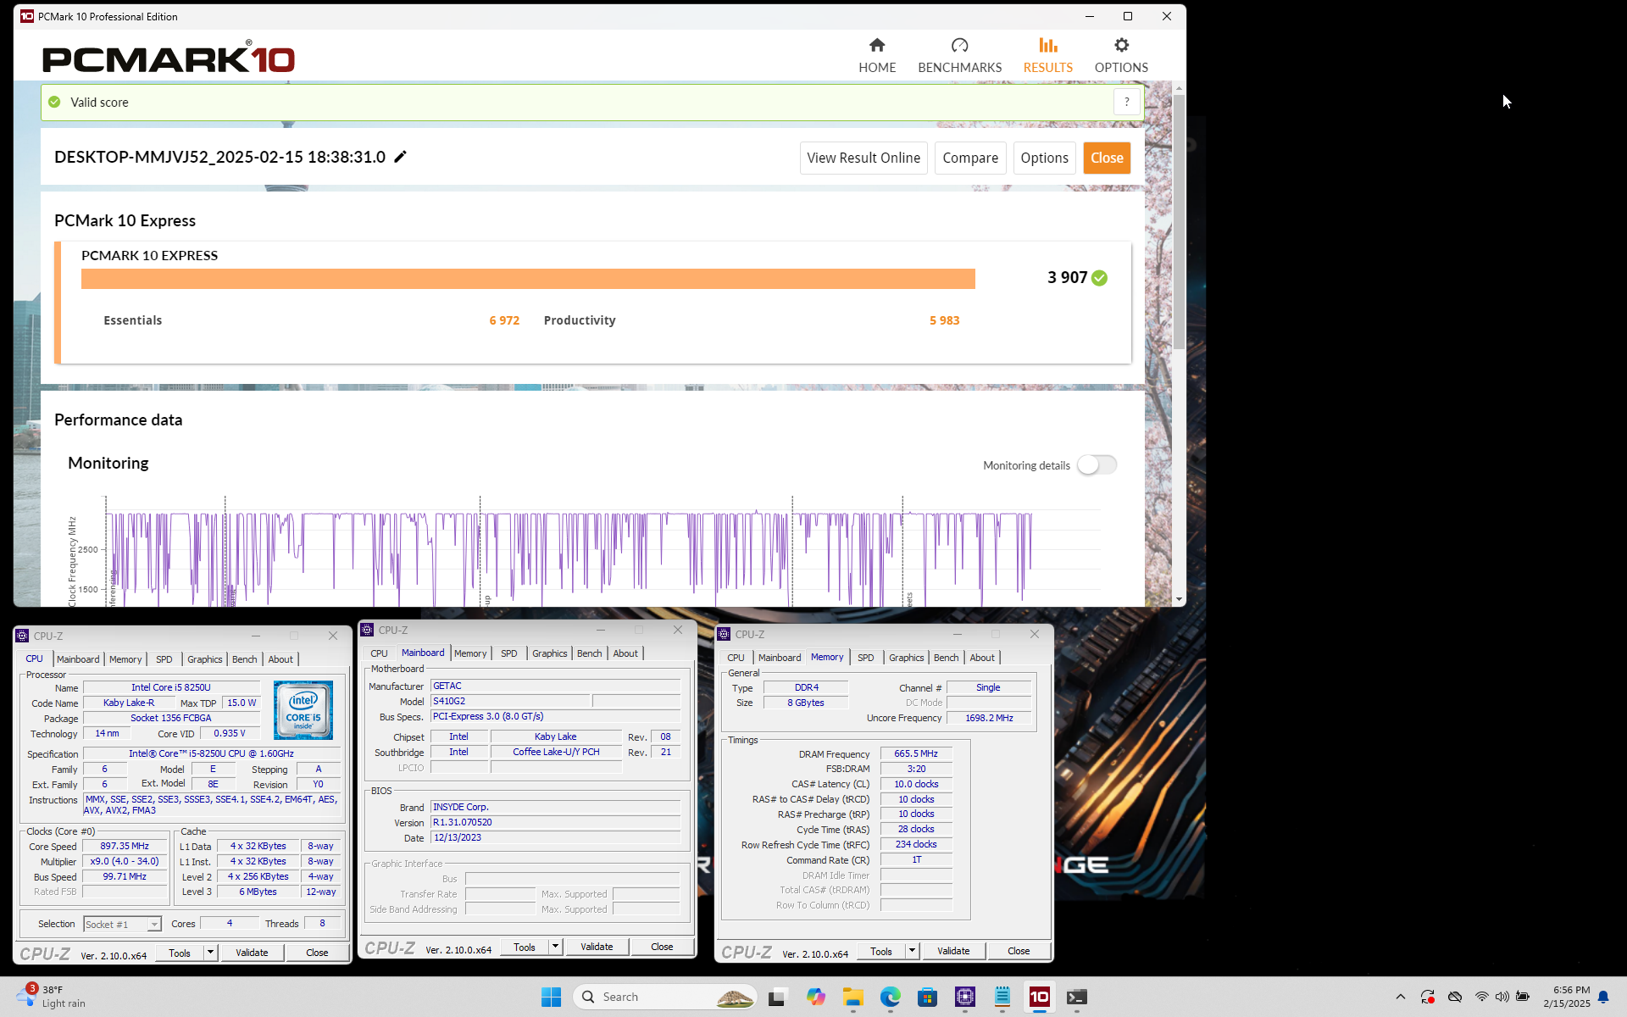Open the Notepad taskbar icon
This screenshot has width=1627, height=1017.
1002,997
